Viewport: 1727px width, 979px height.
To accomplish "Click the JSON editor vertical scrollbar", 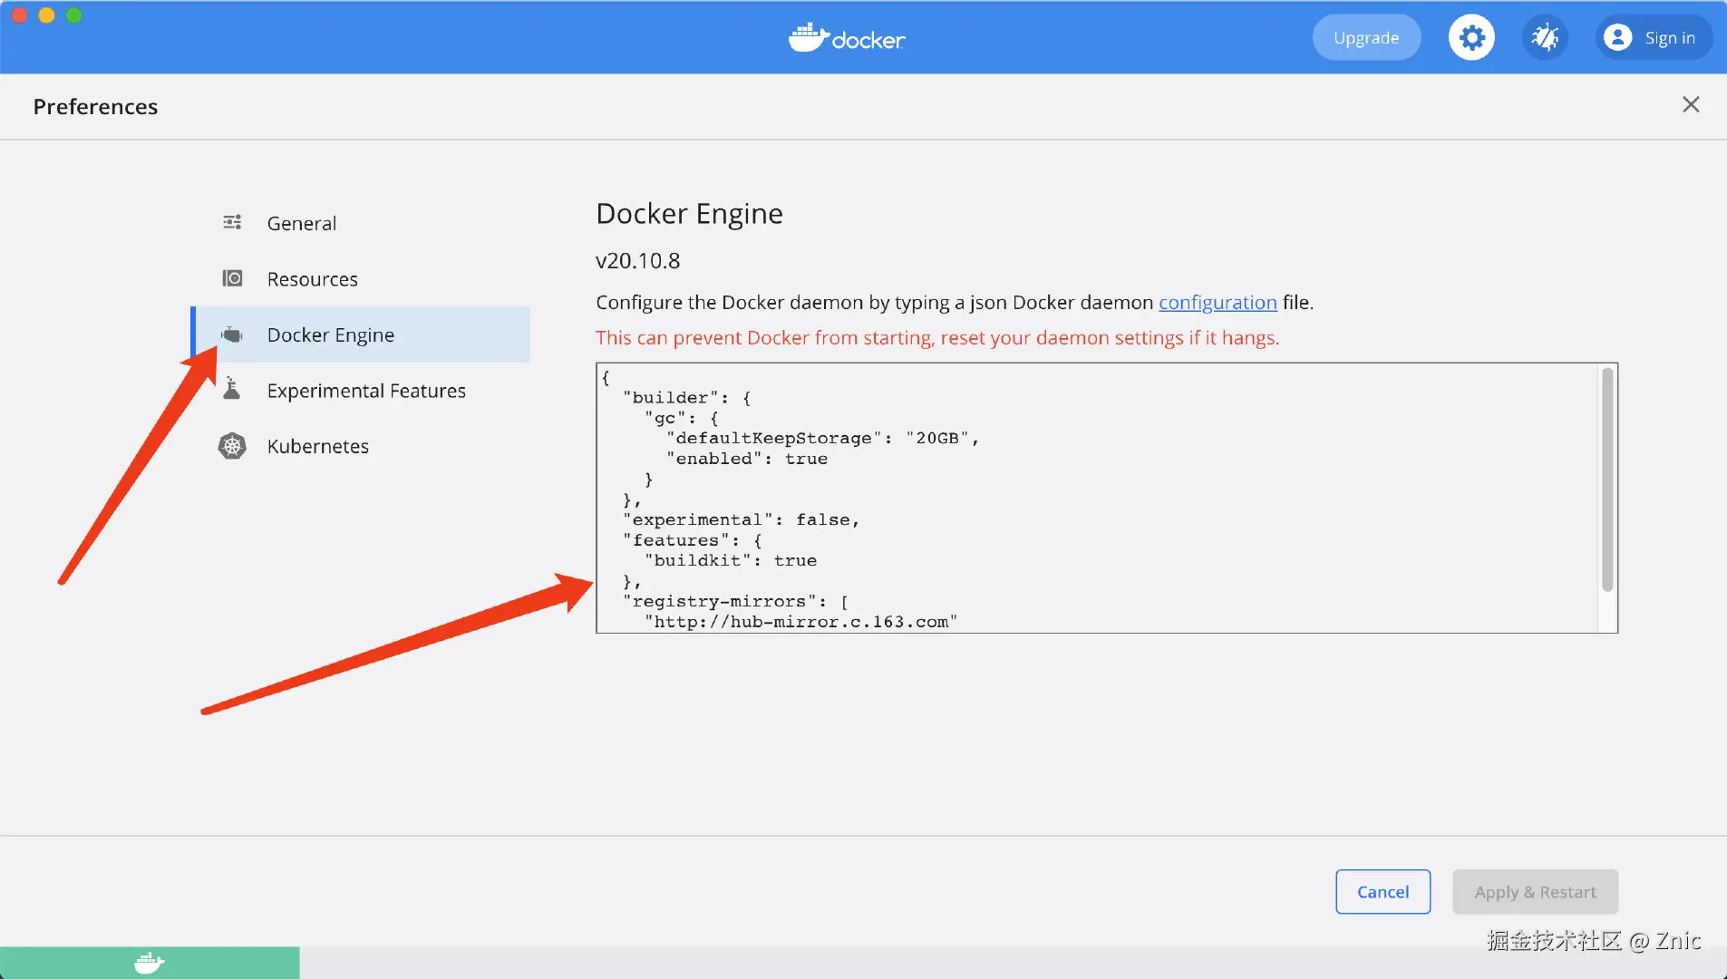I will pos(1607,480).
